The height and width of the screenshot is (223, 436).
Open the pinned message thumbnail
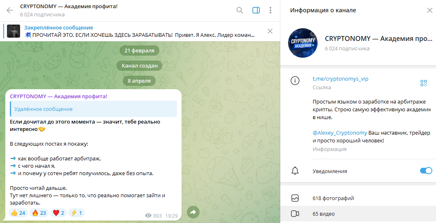point(14,31)
